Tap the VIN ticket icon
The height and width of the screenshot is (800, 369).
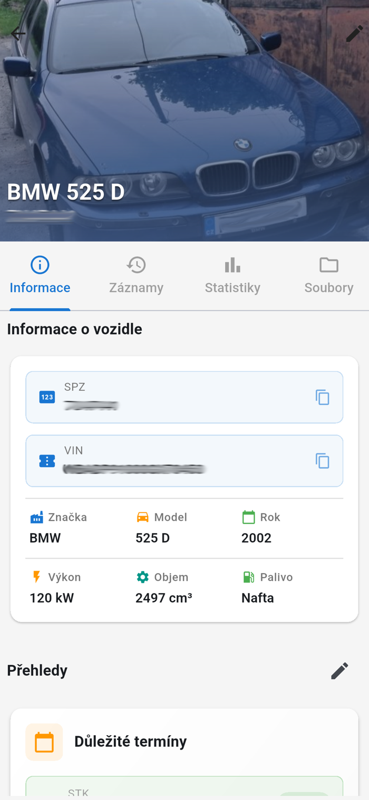47,461
